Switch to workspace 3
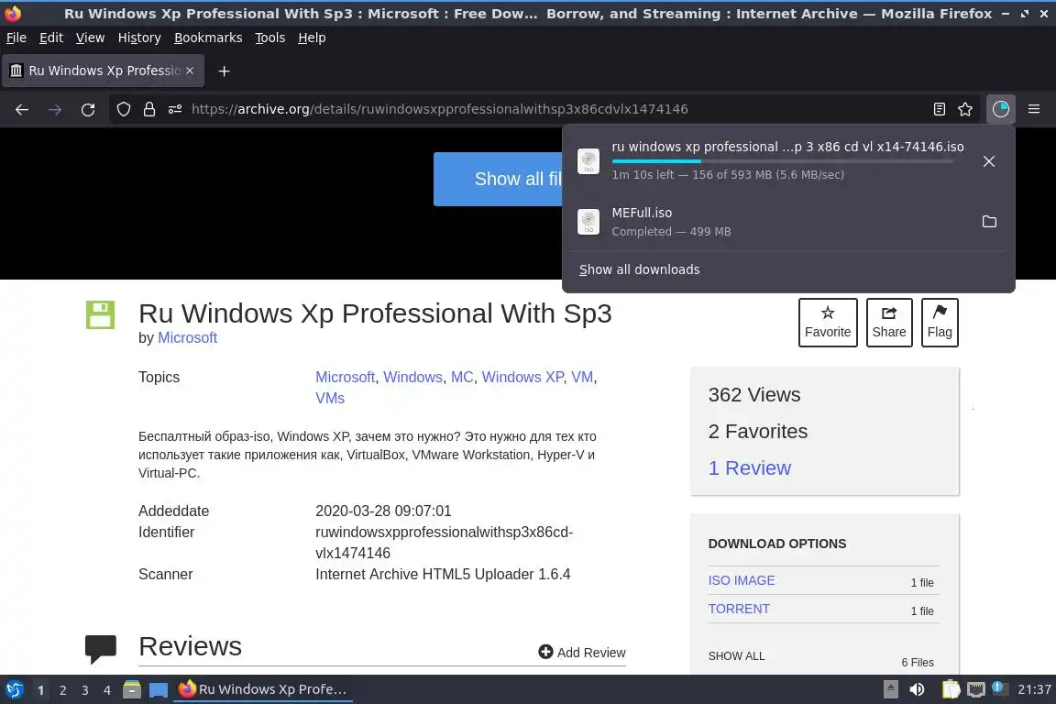1056x704 pixels. click(85, 690)
